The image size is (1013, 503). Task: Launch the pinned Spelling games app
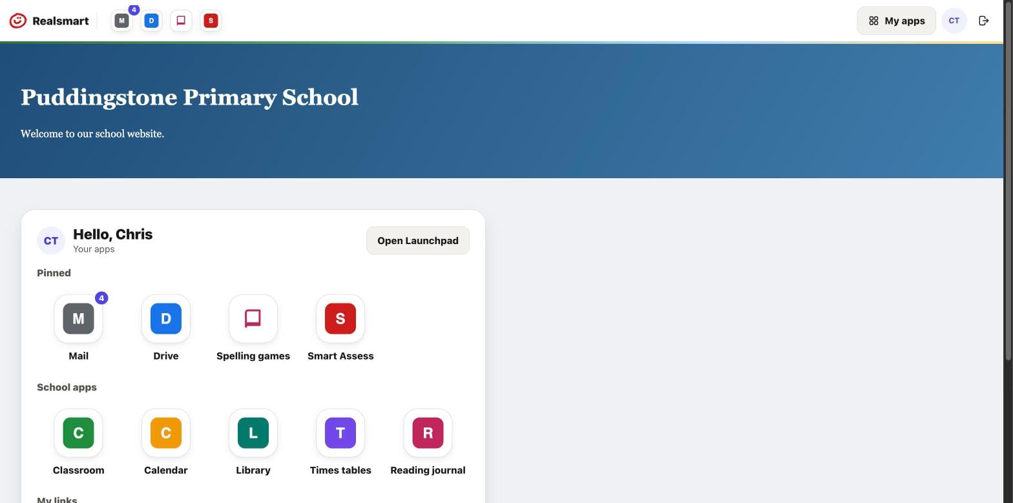253,328
